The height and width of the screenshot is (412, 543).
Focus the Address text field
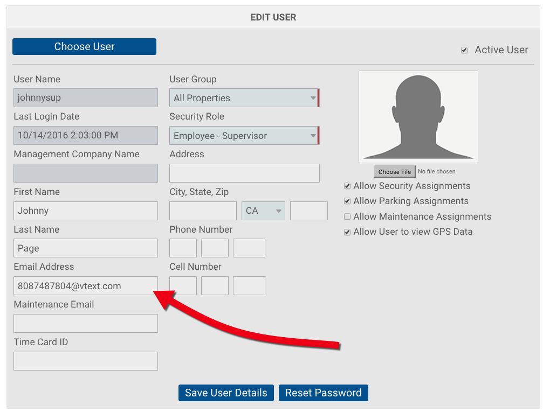[244, 173]
